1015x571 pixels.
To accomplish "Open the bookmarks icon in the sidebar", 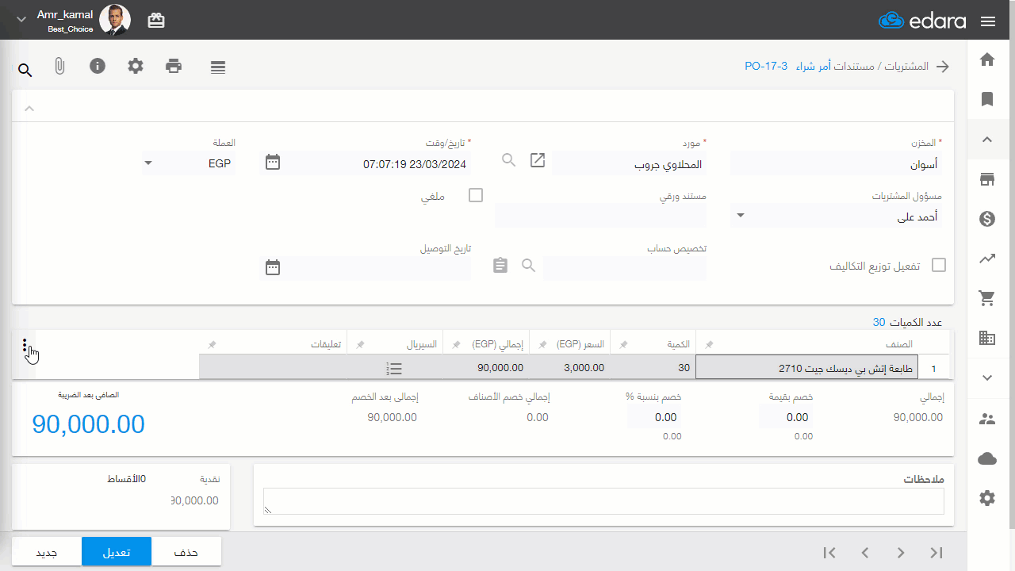I will pos(987,99).
